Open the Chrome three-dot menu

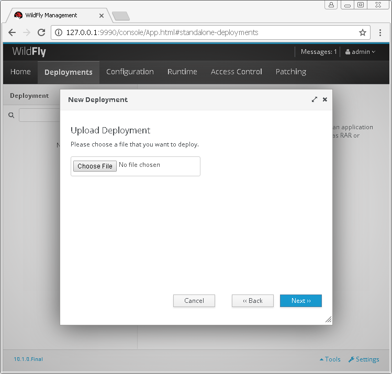pyautogui.click(x=380, y=32)
